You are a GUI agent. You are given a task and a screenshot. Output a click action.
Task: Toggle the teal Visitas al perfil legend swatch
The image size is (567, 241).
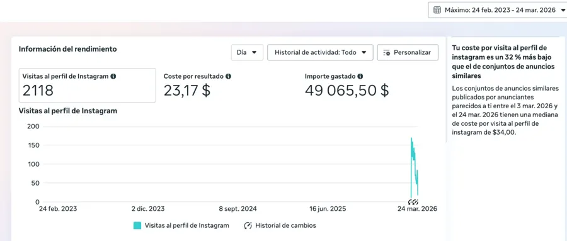click(137, 225)
